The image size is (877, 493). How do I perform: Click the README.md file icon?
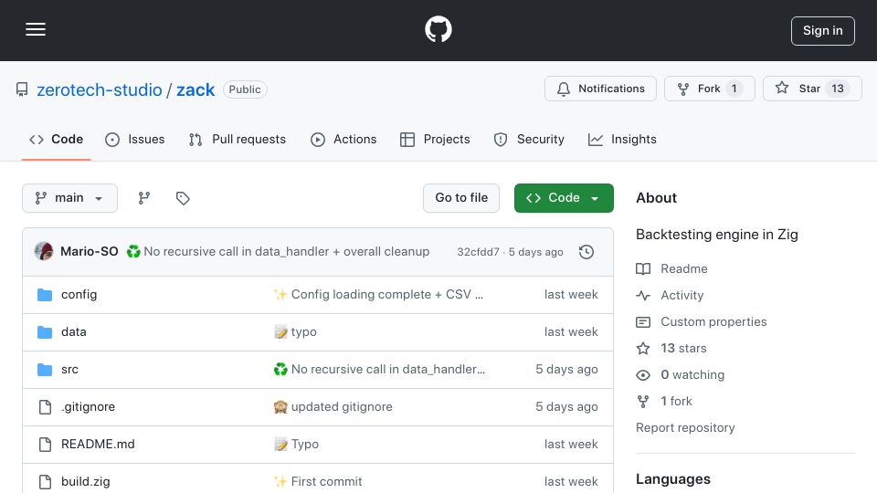(45, 445)
